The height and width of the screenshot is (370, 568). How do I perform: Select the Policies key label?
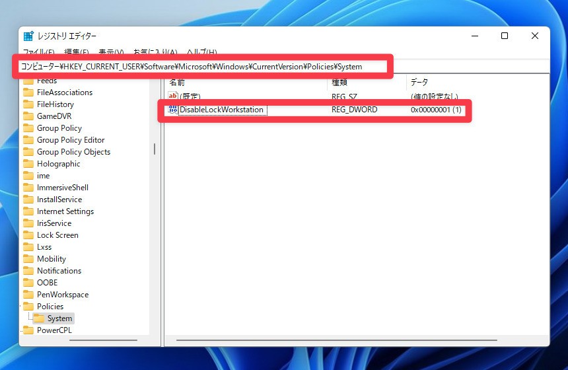pyautogui.click(x=50, y=307)
